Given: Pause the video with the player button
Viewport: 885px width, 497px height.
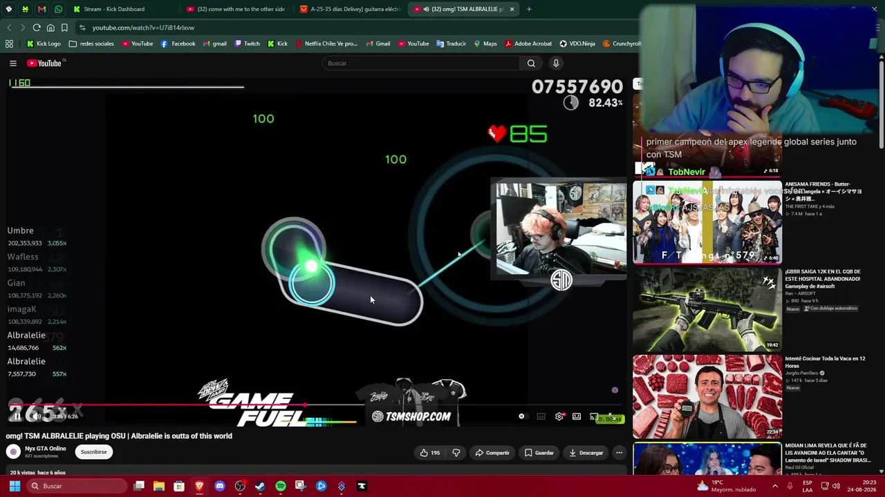Looking at the screenshot, I should click(x=16, y=416).
